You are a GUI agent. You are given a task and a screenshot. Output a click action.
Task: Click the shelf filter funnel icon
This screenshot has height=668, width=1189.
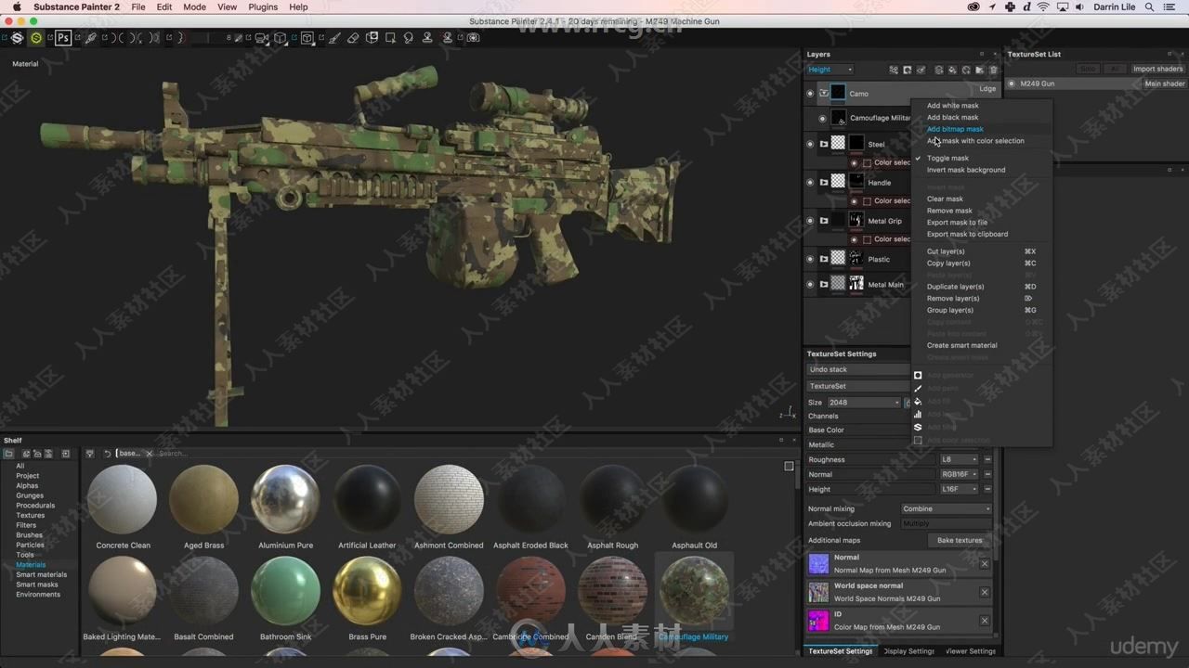click(90, 454)
